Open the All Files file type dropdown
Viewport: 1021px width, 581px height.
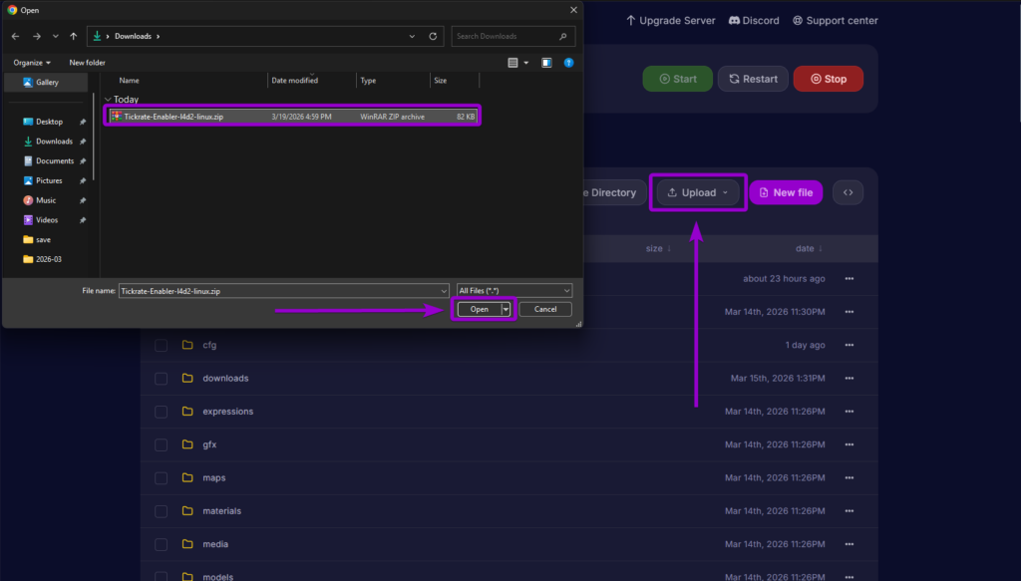click(513, 290)
